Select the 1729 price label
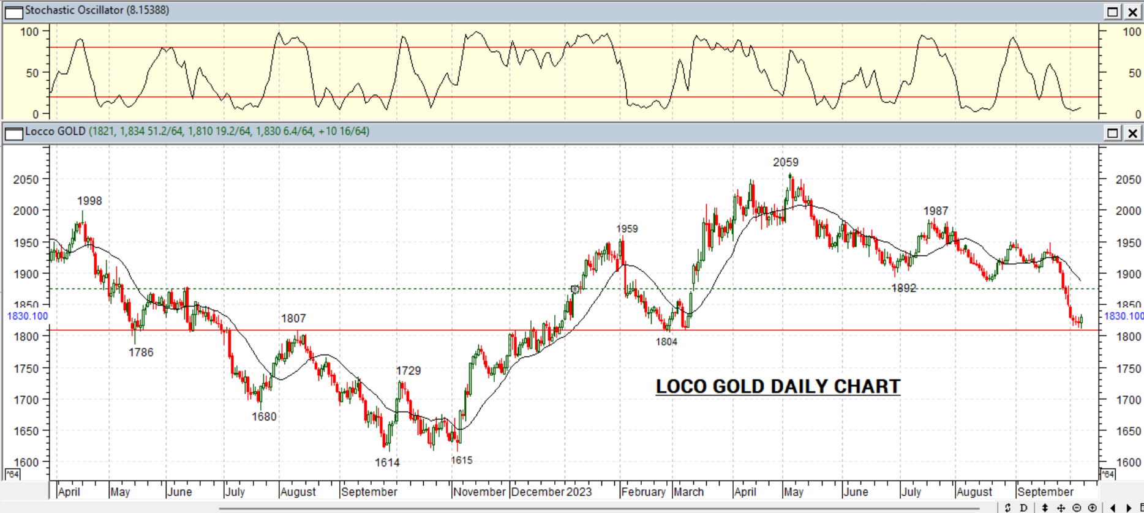The image size is (1144, 513). [408, 370]
